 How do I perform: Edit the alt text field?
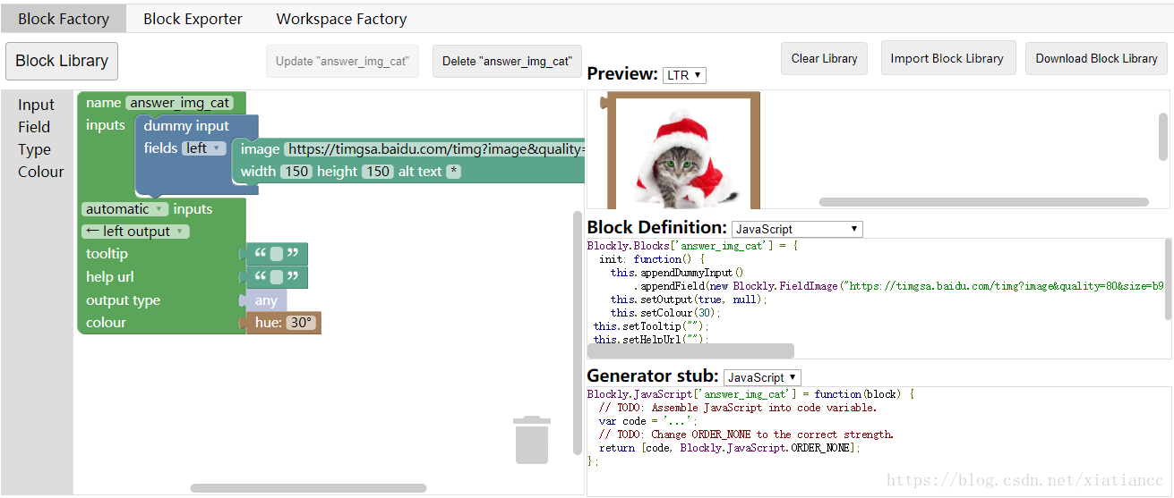point(453,171)
